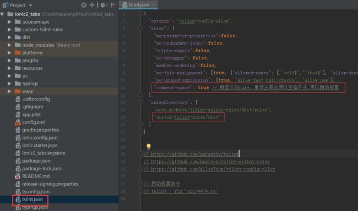
Task: Expand the typings folder arrow
Action: 9,84
